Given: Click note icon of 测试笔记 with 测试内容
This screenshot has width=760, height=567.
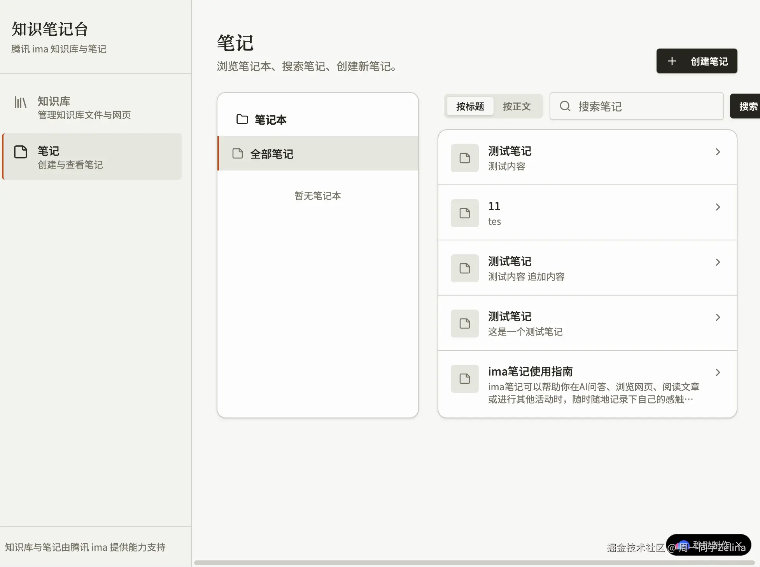Looking at the screenshot, I should [x=465, y=158].
